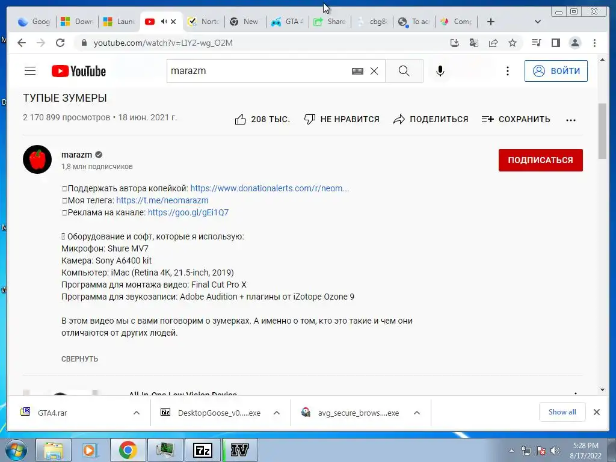Open the GTA4.rar downloaded file
Image resolution: width=616 pixels, height=462 pixels.
point(52,413)
